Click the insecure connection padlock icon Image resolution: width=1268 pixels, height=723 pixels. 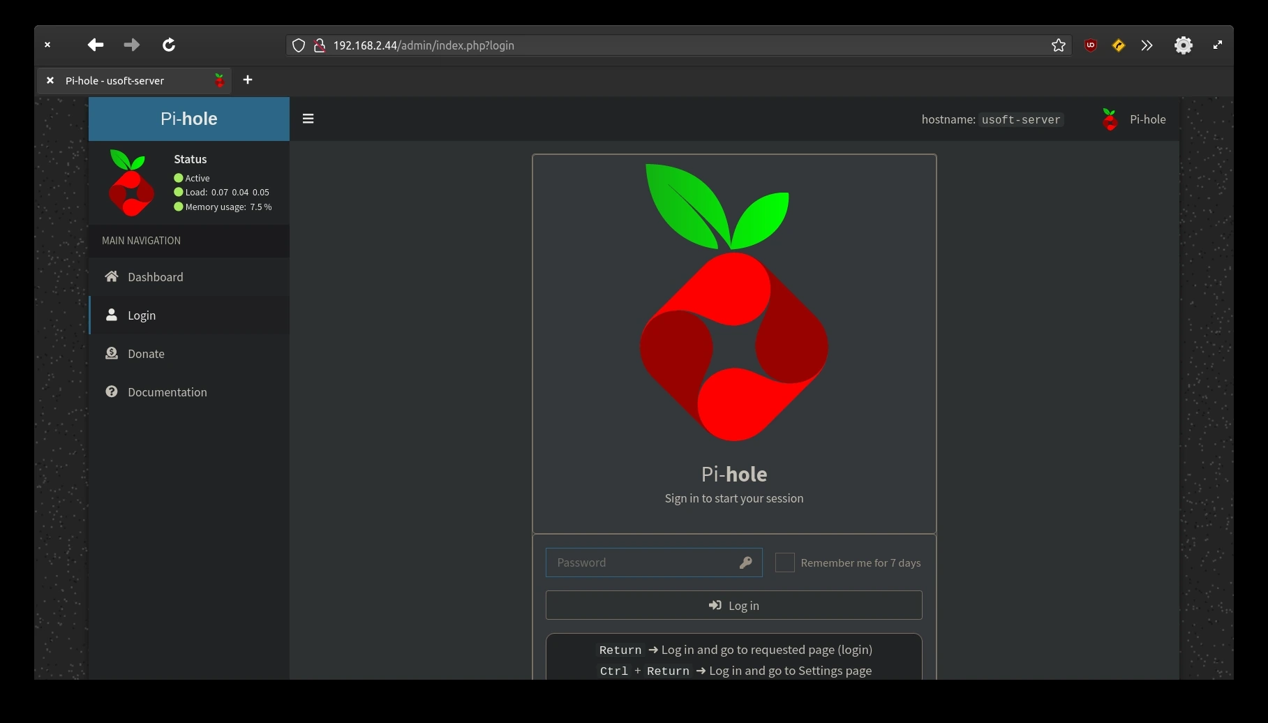pyautogui.click(x=320, y=45)
